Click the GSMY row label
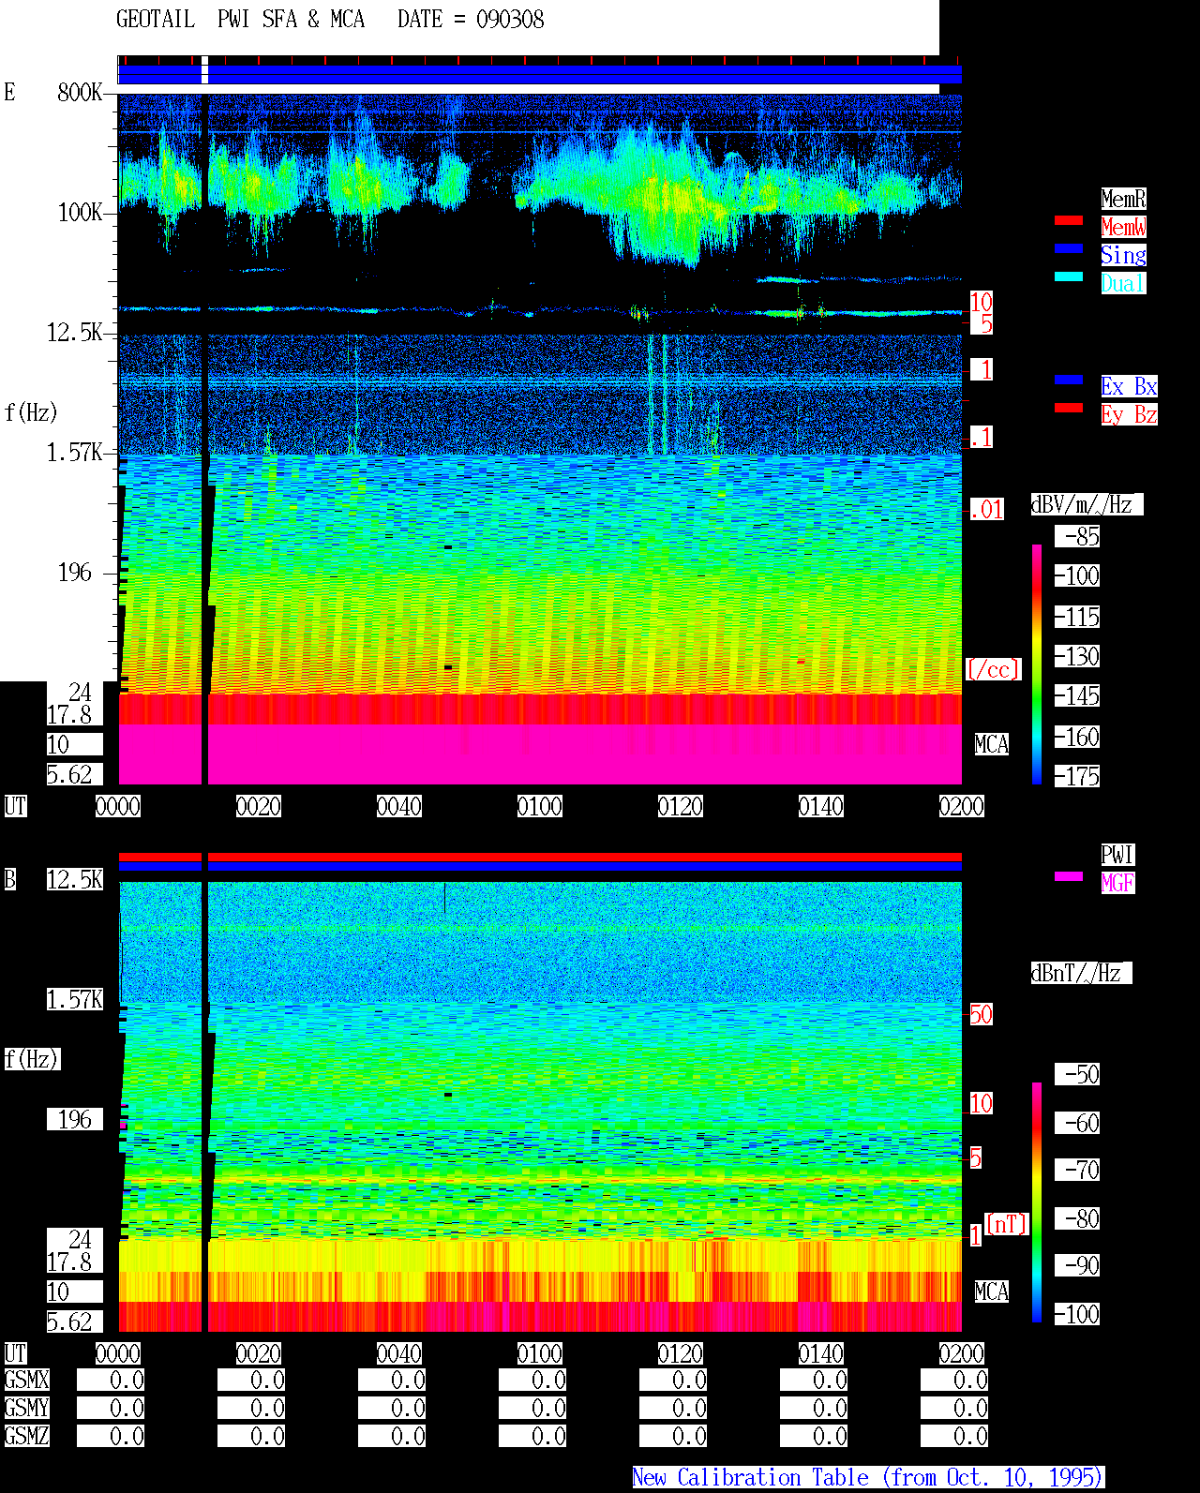Screen dimensions: 1200x1493 pos(27,1408)
